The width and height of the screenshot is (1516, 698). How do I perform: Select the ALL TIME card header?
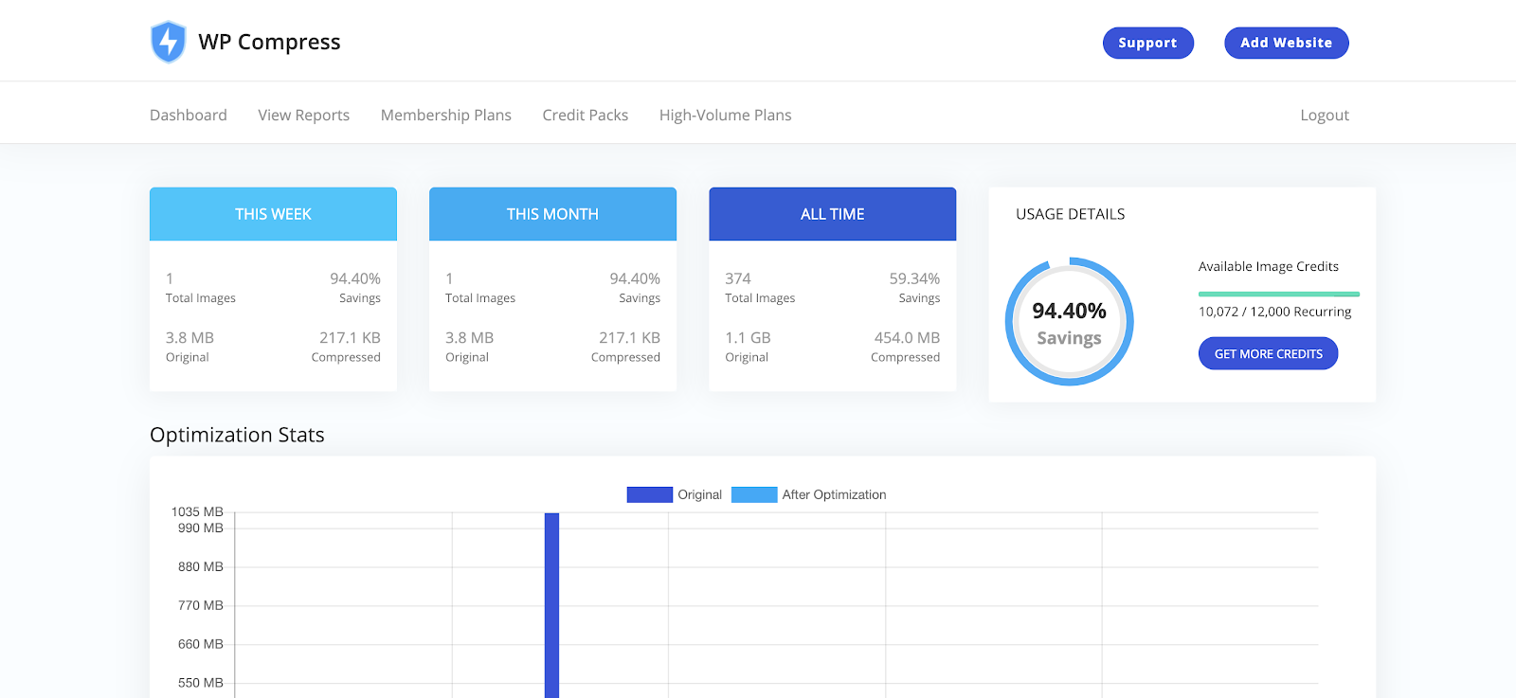[833, 214]
